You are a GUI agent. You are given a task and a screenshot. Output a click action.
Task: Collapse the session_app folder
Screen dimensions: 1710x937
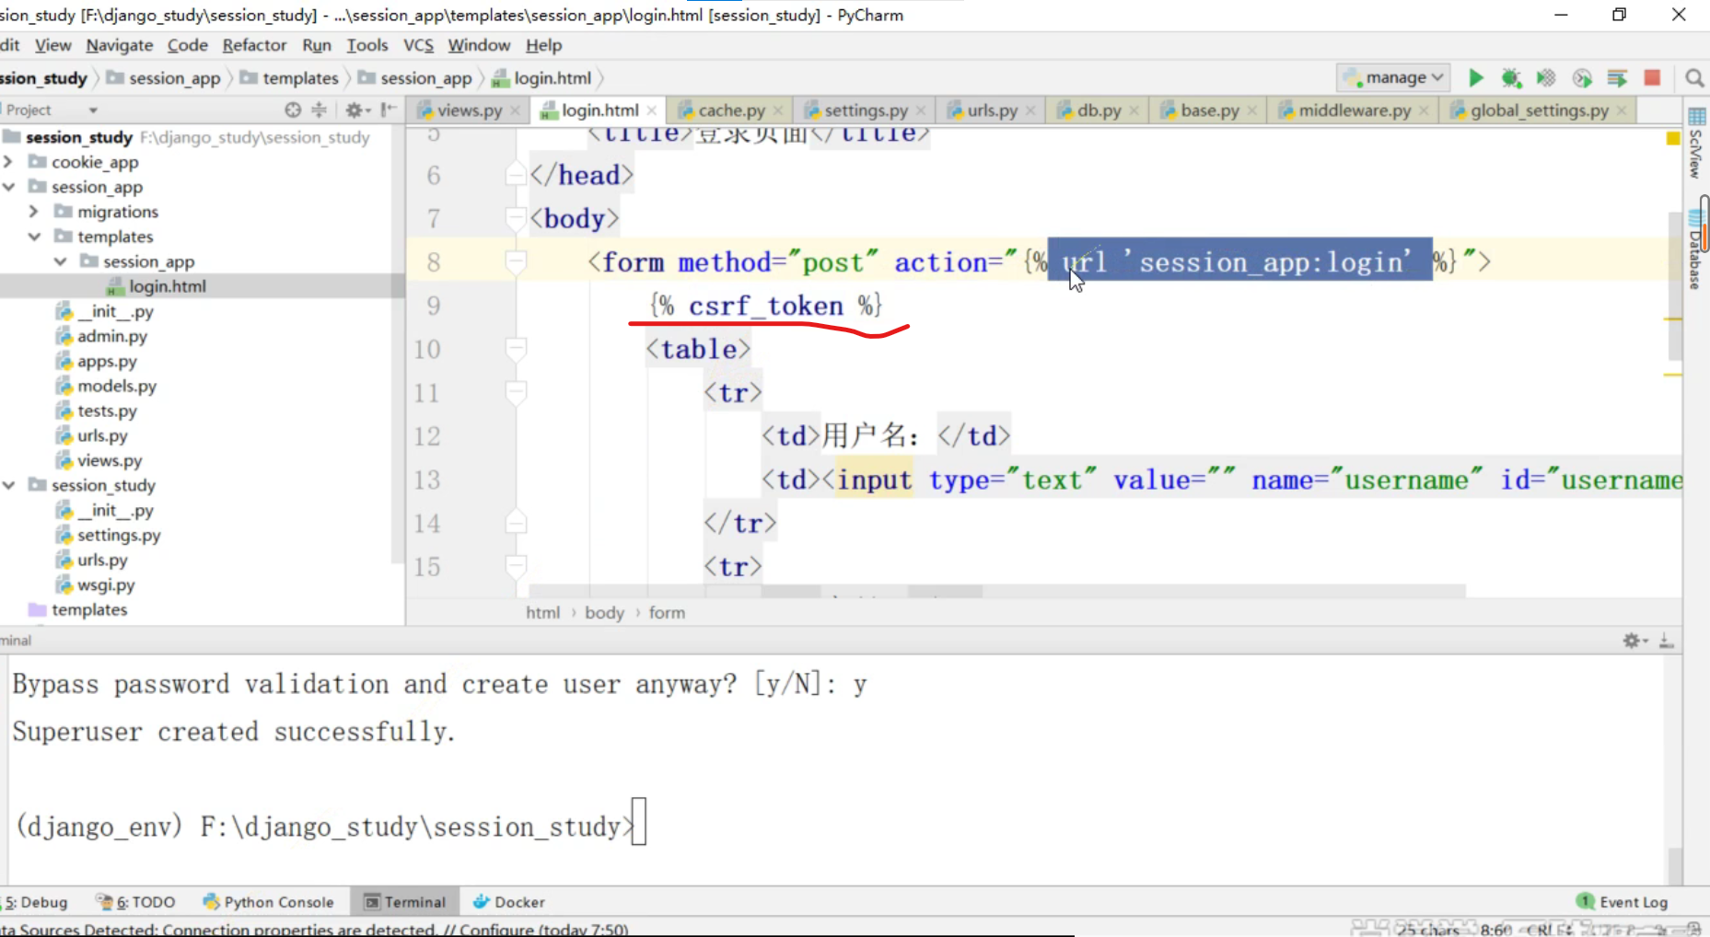click(x=9, y=187)
